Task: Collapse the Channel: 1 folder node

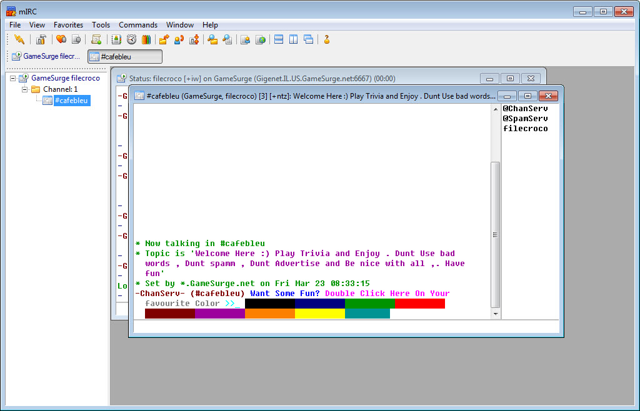Action: tap(25, 90)
